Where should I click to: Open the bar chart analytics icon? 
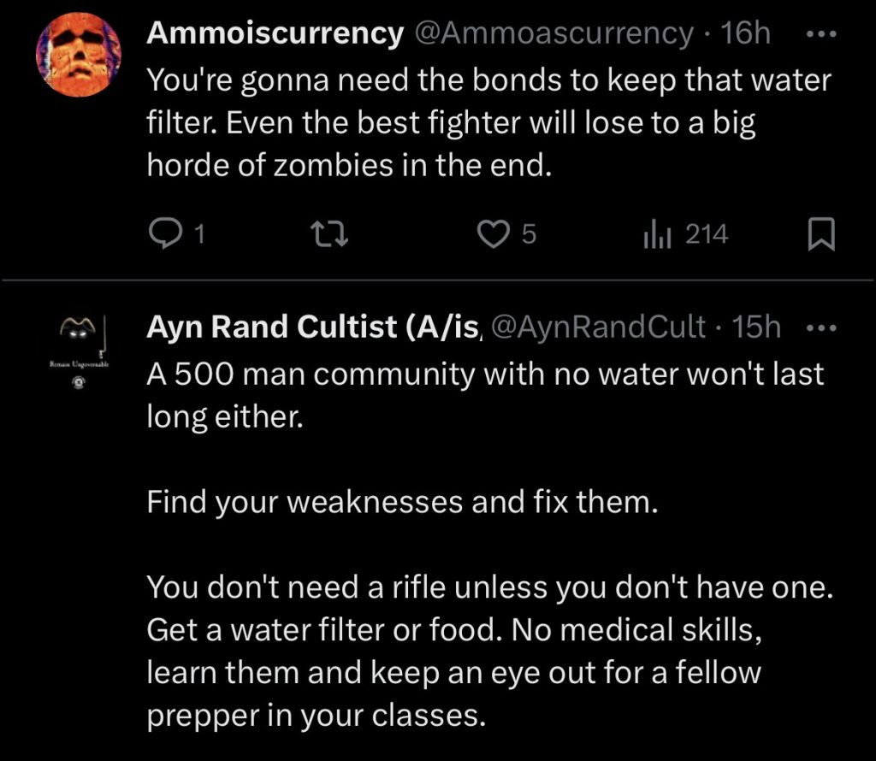[657, 233]
